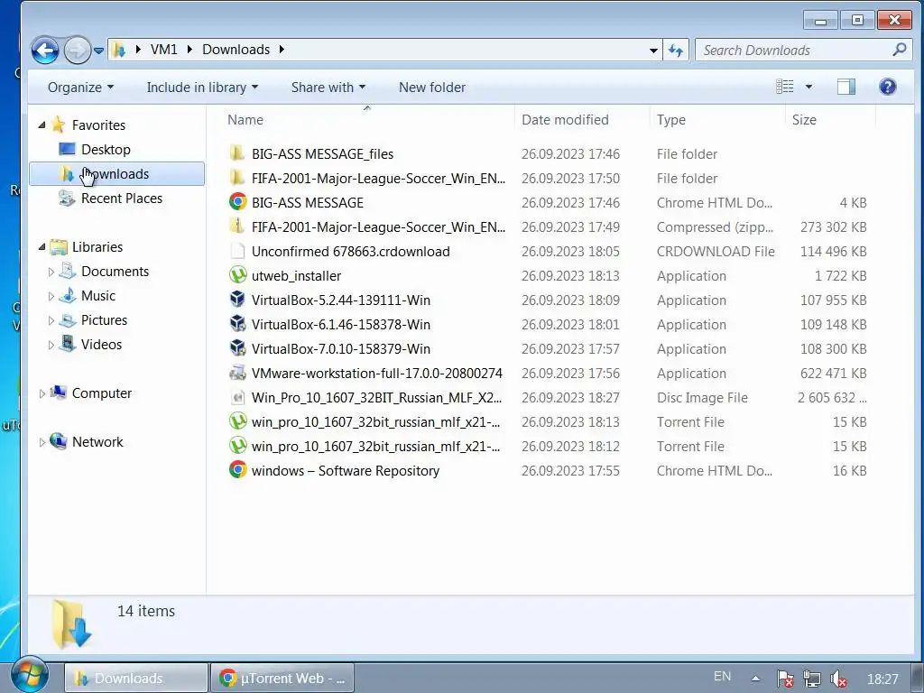924x693 pixels.
Task: Click the muted volume tray icon
Action: (838, 679)
